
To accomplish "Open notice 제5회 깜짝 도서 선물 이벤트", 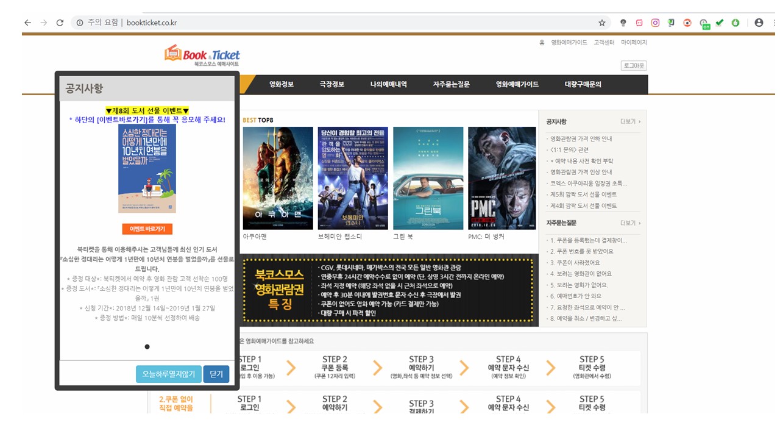I will [x=584, y=195].
